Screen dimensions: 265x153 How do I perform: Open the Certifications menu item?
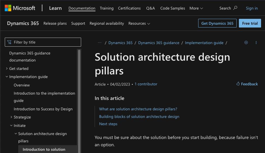click(129, 8)
